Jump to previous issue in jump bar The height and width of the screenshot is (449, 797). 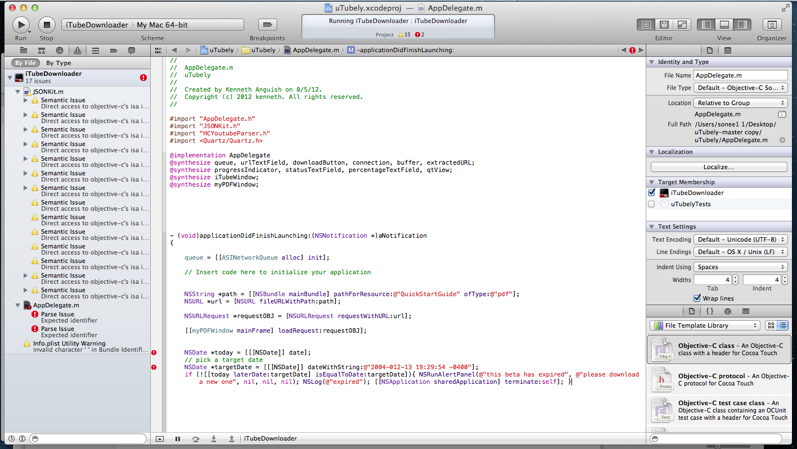[x=623, y=50]
